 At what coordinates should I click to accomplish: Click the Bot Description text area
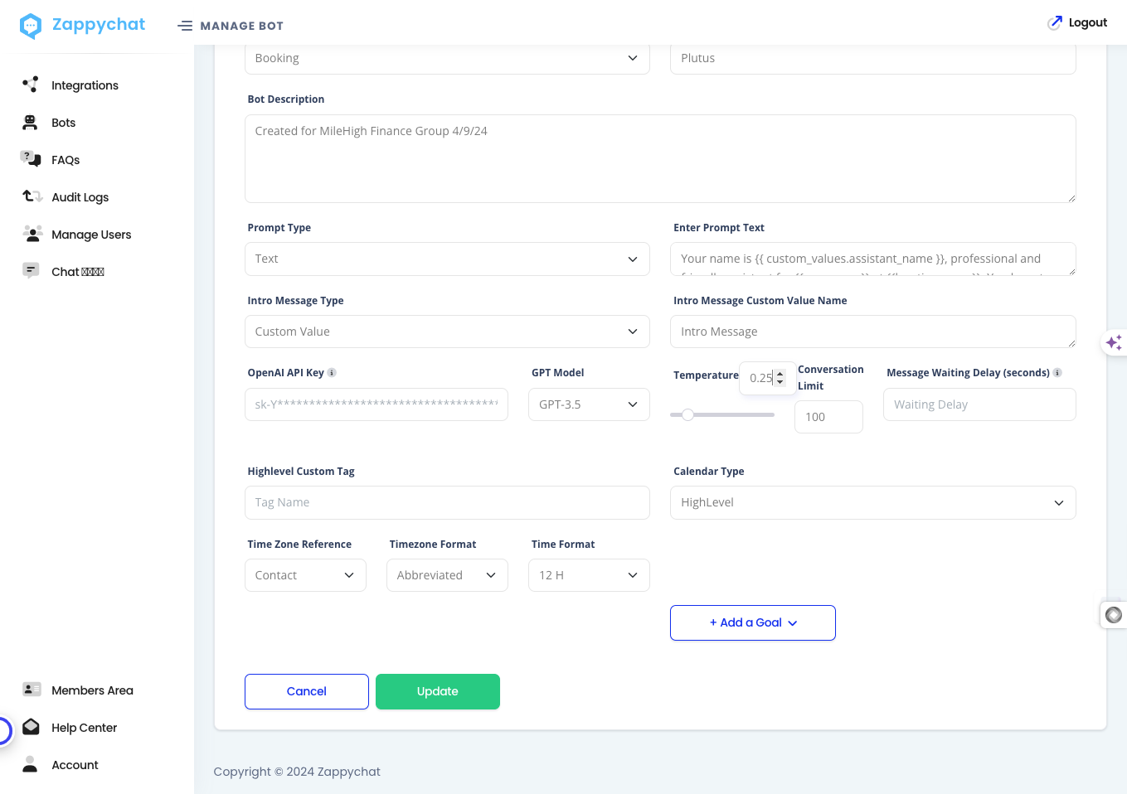point(660,158)
